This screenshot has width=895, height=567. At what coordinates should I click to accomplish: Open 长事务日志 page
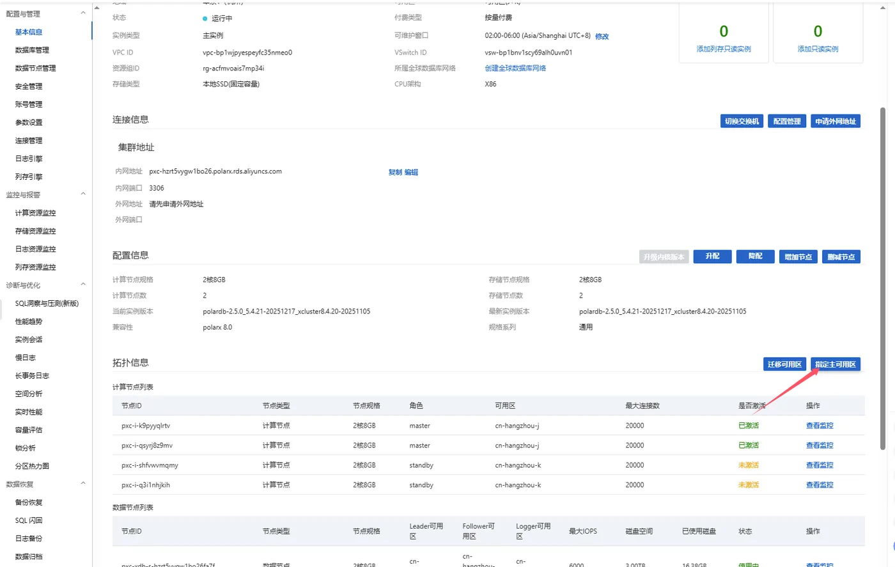coord(32,376)
